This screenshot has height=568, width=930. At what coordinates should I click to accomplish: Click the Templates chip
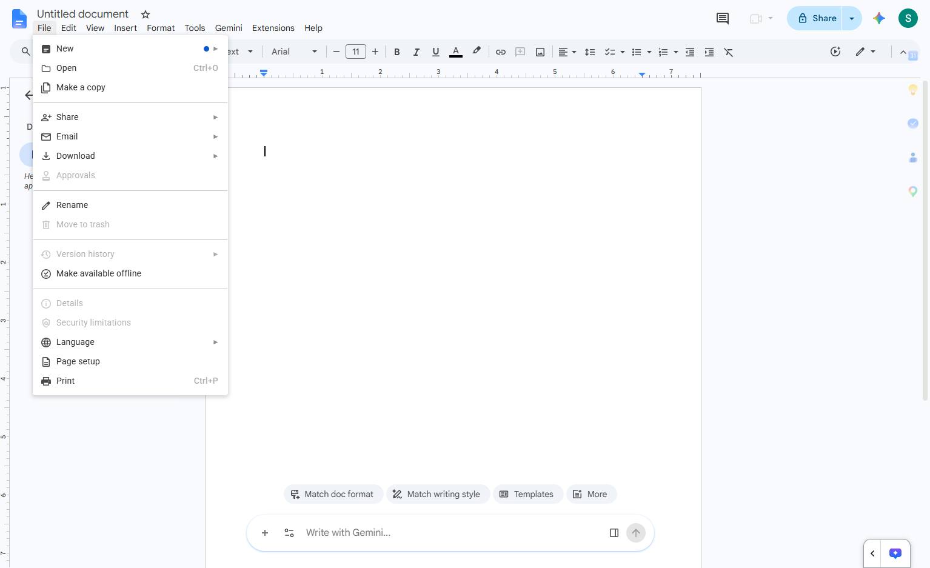527,494
